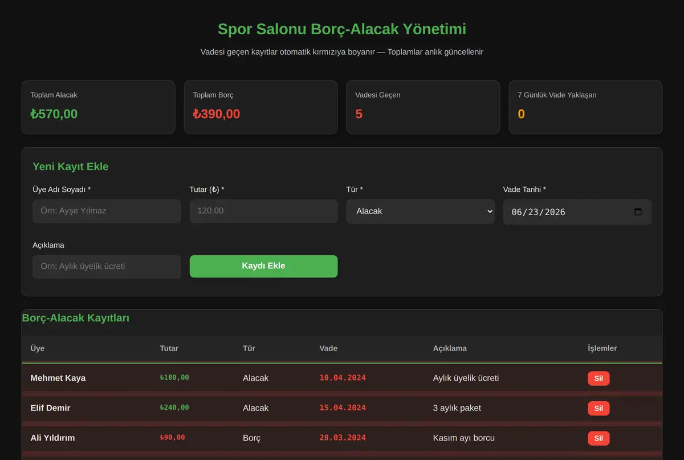Delete Ali Yıldırım record with Sil
Image resolution: width=684 pixels, height=460 pixels.
tap(598, 438)
